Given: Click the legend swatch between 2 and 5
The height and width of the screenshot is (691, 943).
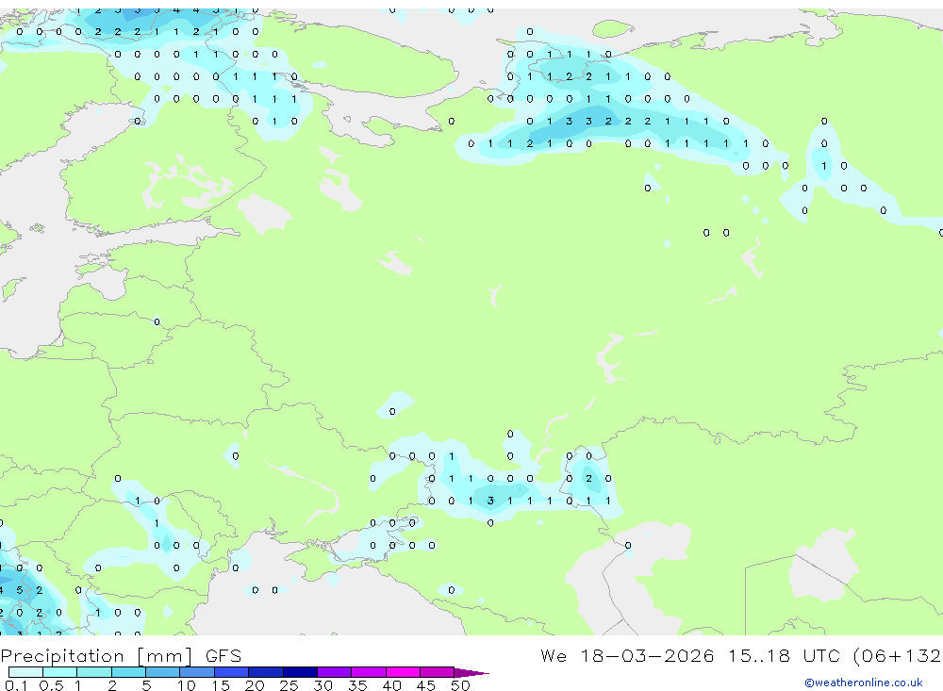Looking at the screenshot, I should tap(128, 672).
